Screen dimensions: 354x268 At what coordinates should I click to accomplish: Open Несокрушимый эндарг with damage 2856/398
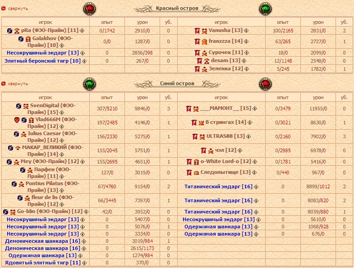click(43, 53)
